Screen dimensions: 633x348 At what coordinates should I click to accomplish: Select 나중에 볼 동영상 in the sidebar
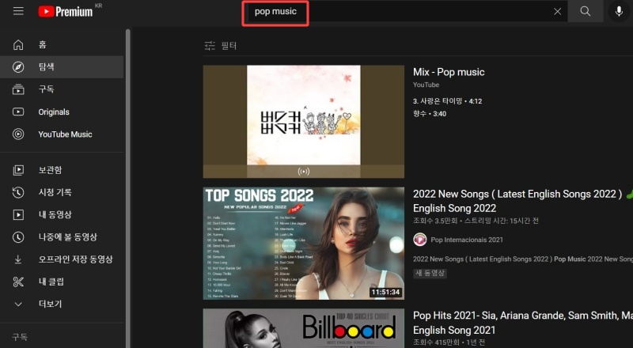(62, 237)
